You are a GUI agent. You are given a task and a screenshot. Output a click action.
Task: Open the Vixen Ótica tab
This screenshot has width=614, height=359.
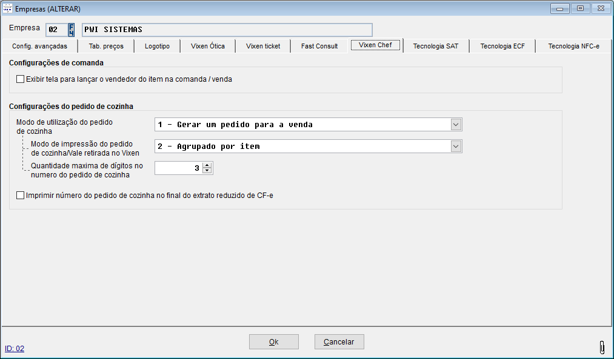point(207,46)
